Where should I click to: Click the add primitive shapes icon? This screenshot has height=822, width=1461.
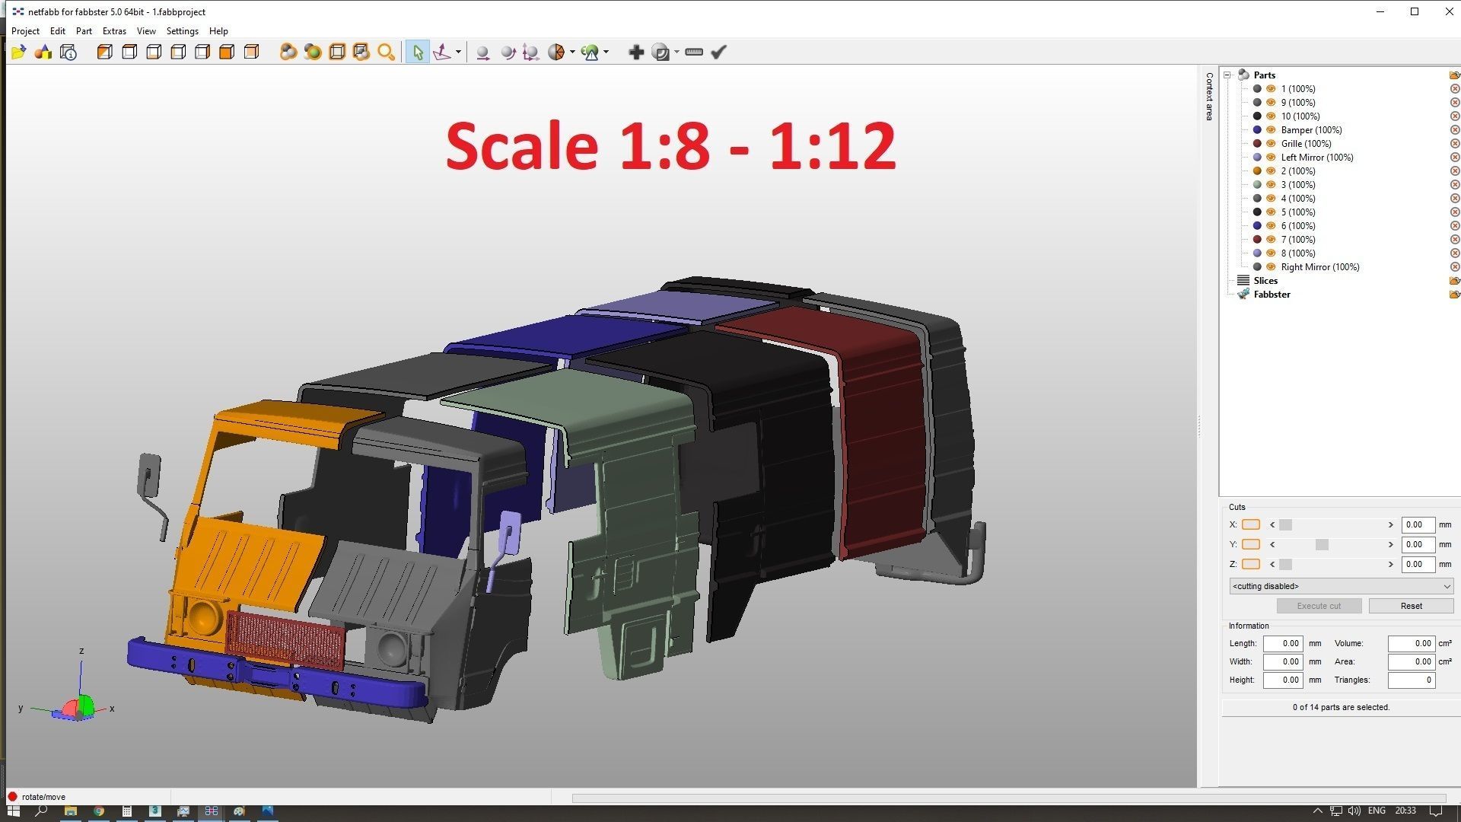(43, 52)
